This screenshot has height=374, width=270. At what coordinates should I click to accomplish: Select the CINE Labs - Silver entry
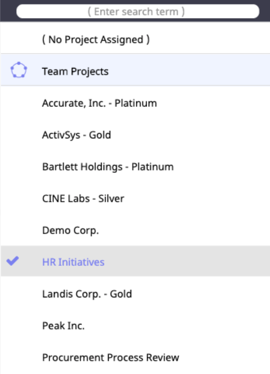point(83,199)
